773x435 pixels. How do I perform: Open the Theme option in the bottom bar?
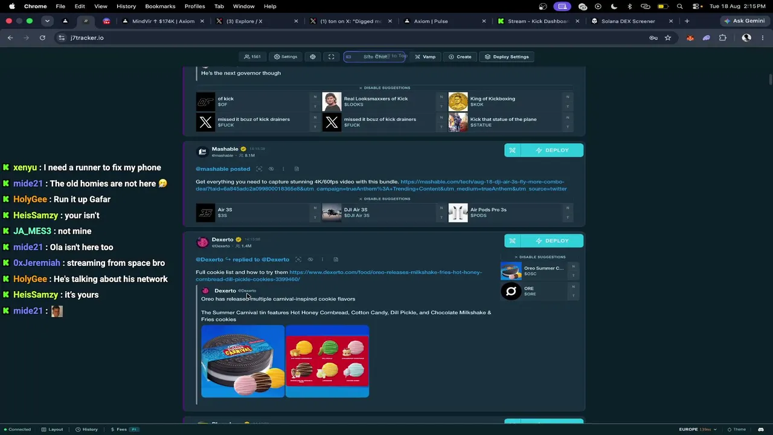tap(736, 430)
